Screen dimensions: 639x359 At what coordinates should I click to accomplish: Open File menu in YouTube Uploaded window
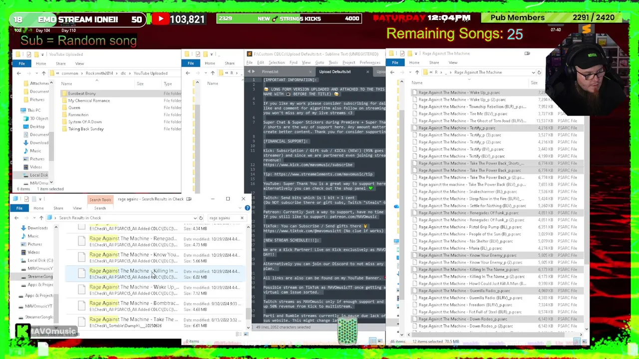click(21, 63)
